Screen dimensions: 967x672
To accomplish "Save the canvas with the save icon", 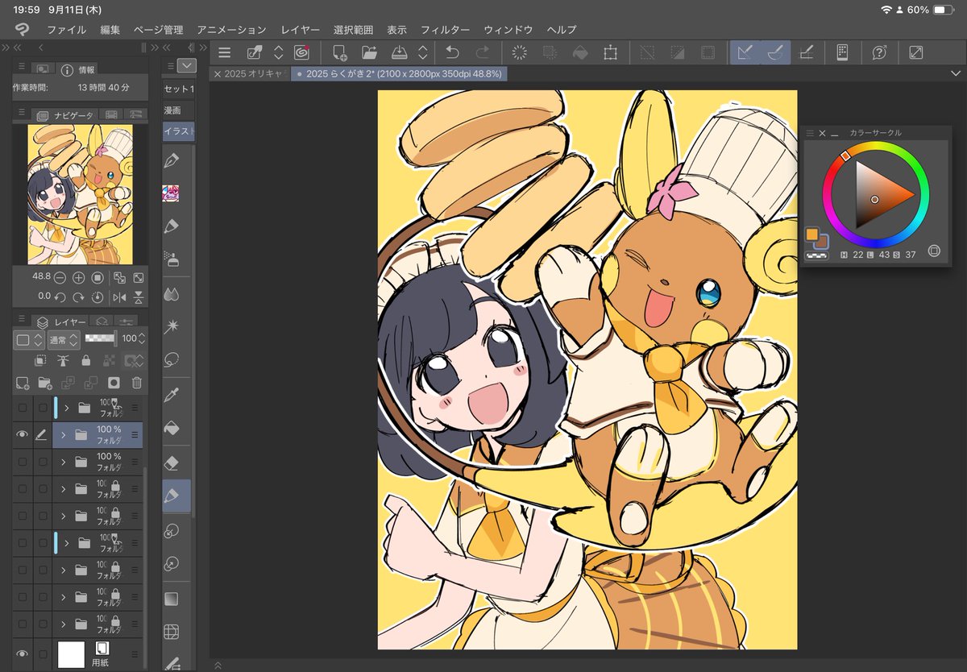I will point(399,53).
